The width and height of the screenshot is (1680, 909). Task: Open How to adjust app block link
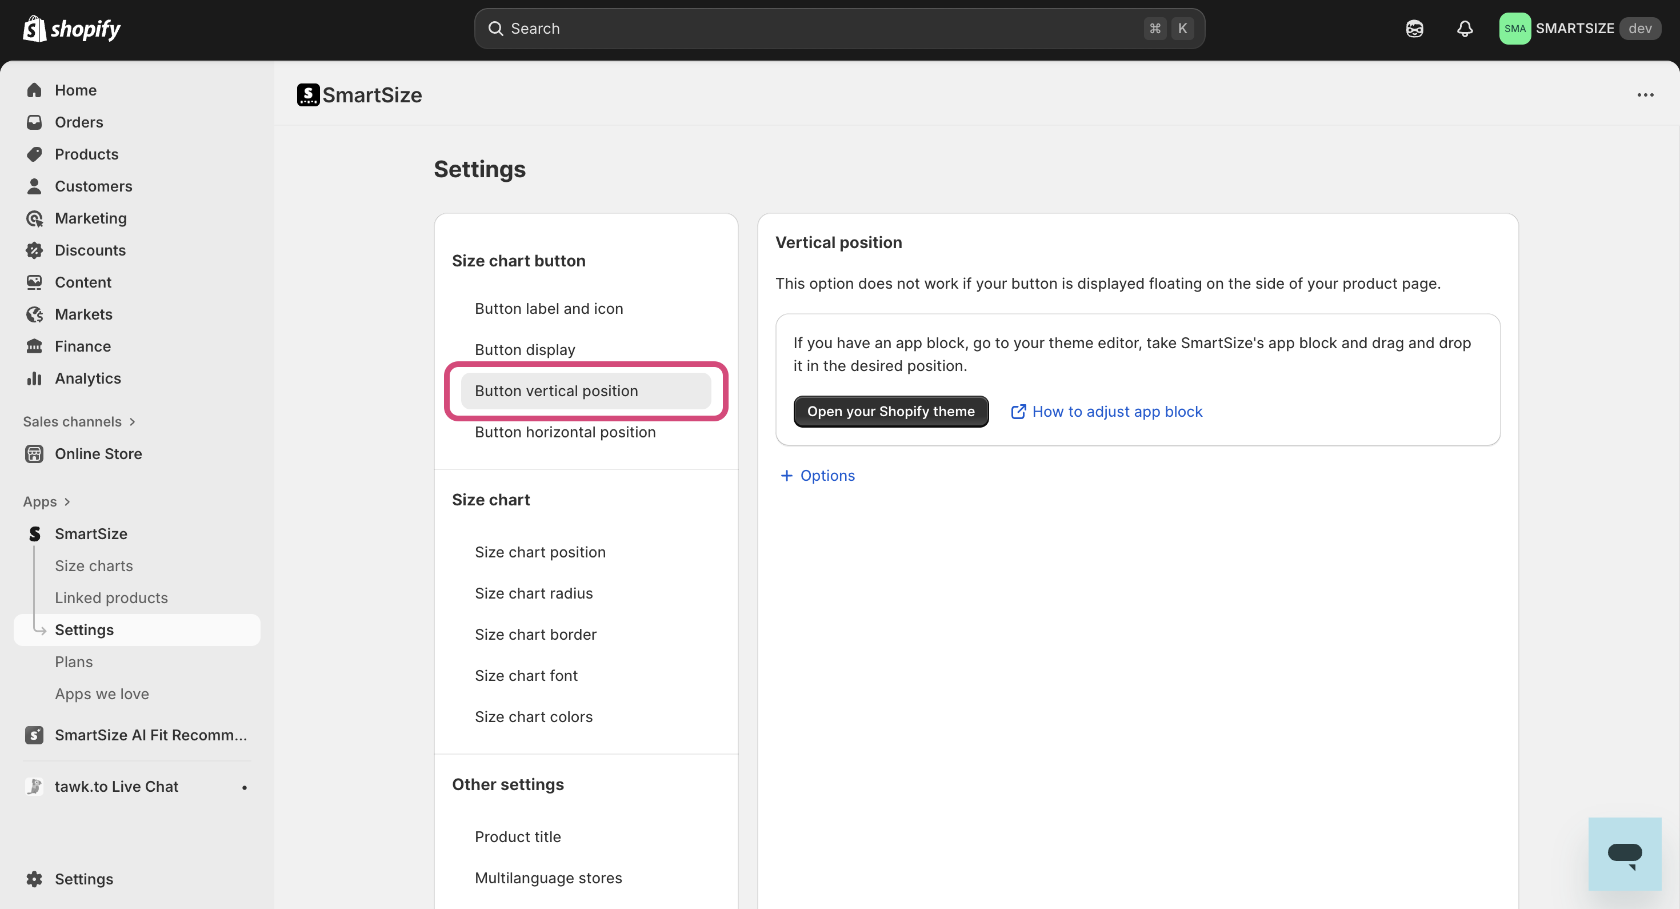(x=1106, y=412)
